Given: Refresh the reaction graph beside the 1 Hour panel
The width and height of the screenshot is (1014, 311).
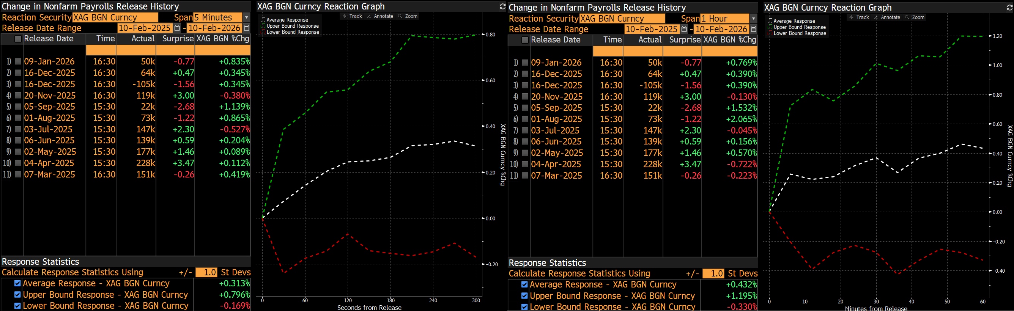Looking at the screenshot, I should pos(1009,8).
